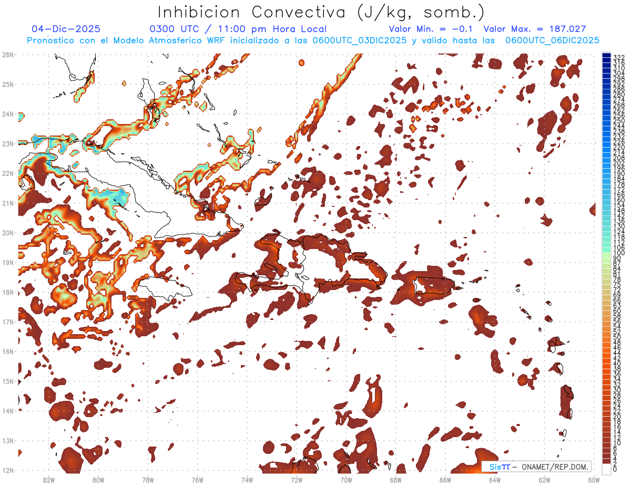Screen dimensions: 631x487
Task: Click the 280 color scale label
Action: (619, 94)
